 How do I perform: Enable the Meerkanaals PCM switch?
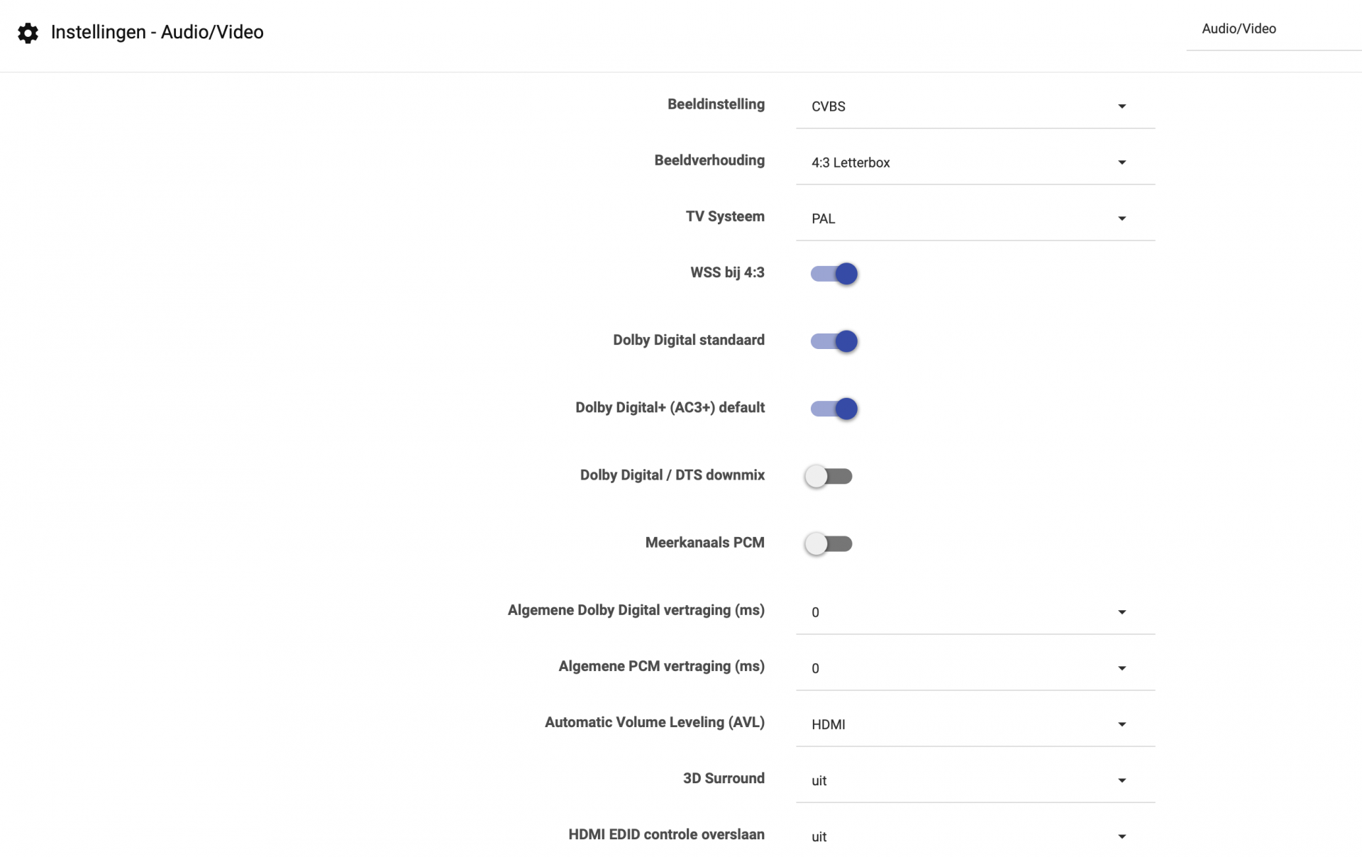[828, 543]
